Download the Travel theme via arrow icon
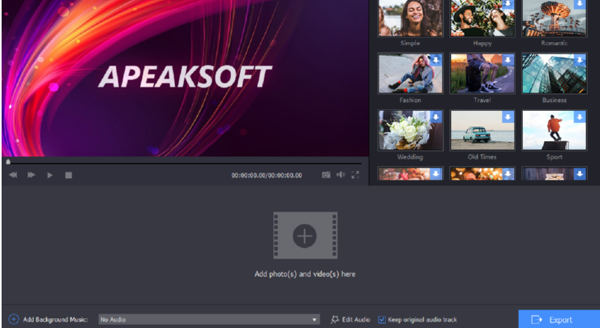The height and width of the screenshot is (328, 600). 508,60
